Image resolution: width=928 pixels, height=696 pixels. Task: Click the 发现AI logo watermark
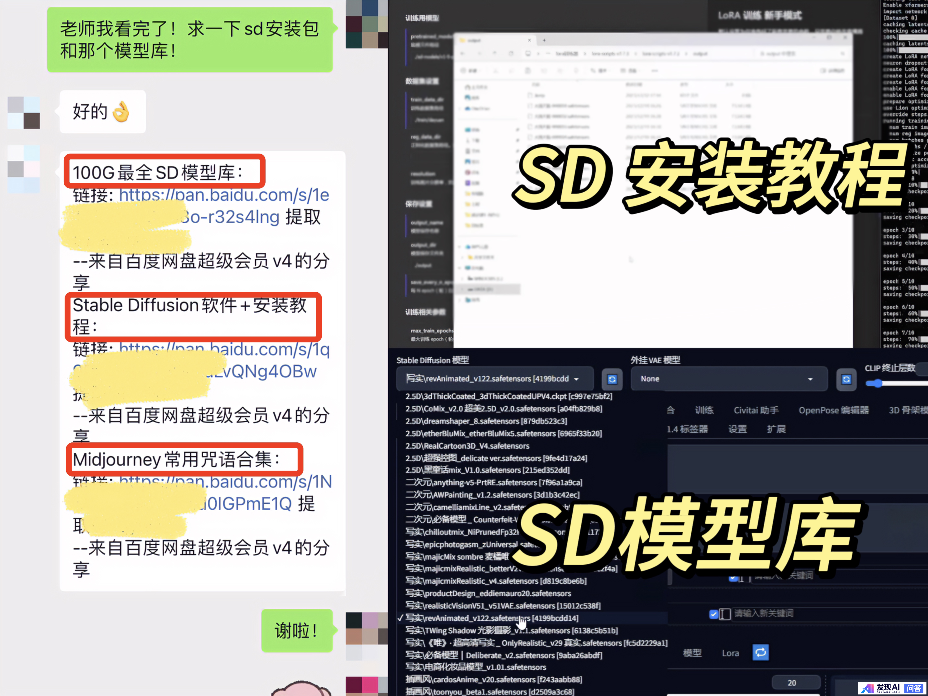coord(881,688)
